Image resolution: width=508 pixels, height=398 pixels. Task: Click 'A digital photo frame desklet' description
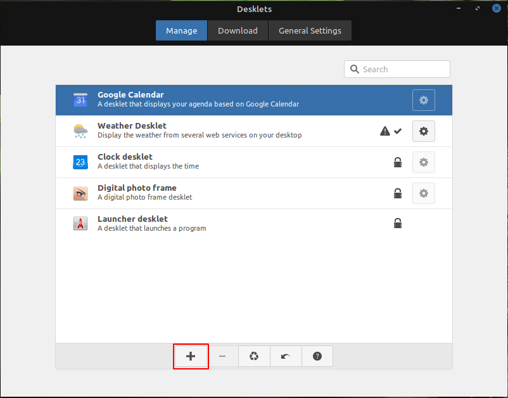coord(145,197)
